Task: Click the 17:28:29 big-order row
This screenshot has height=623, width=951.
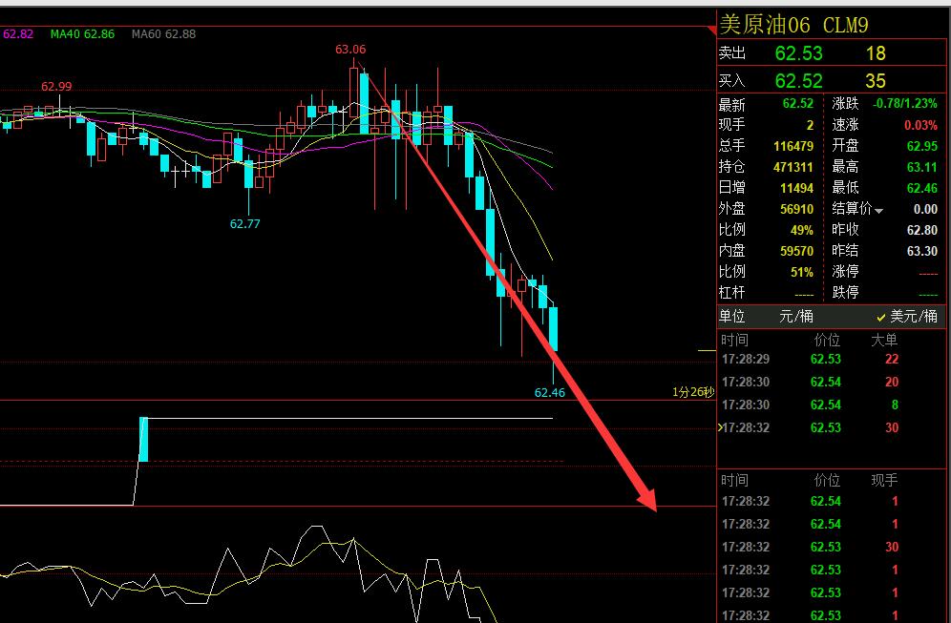Action: pos(812,360)
